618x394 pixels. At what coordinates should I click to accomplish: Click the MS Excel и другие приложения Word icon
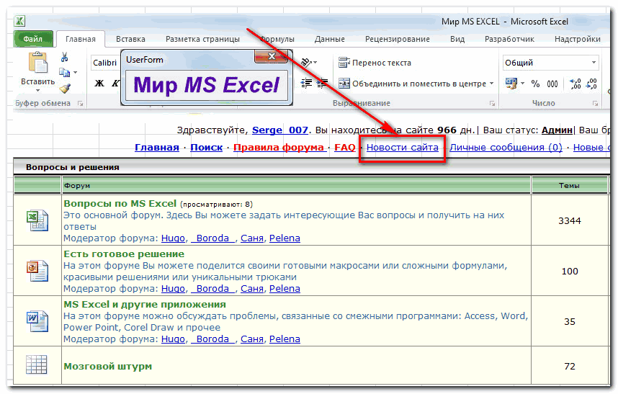click(x=37, y=321)
